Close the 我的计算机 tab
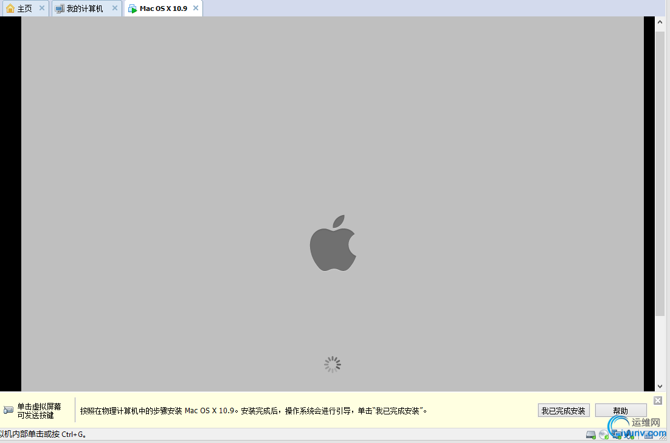This screenshot has width=670, height=443. tap(114, 8)
